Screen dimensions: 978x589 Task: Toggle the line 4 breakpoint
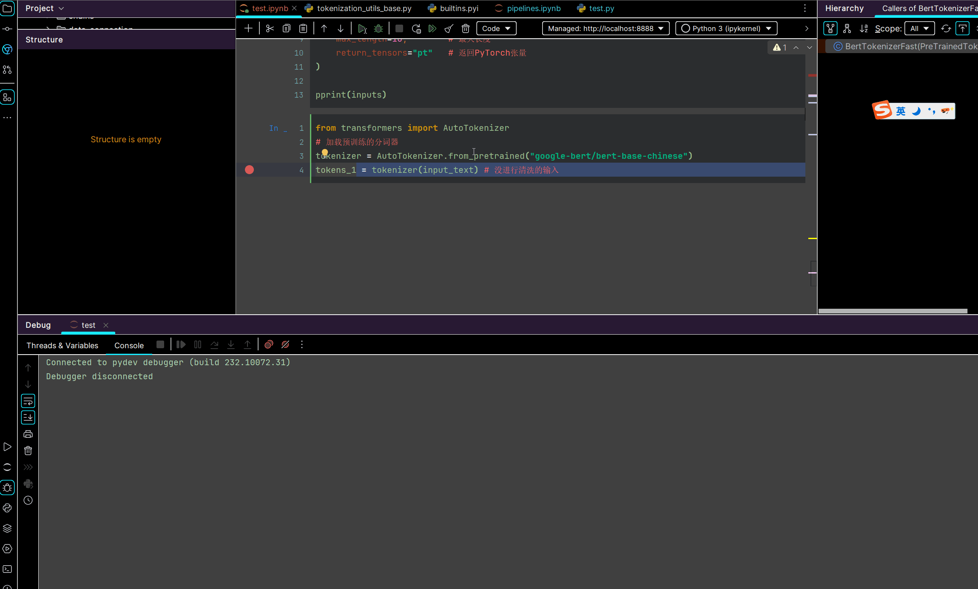tap(250, 170)
